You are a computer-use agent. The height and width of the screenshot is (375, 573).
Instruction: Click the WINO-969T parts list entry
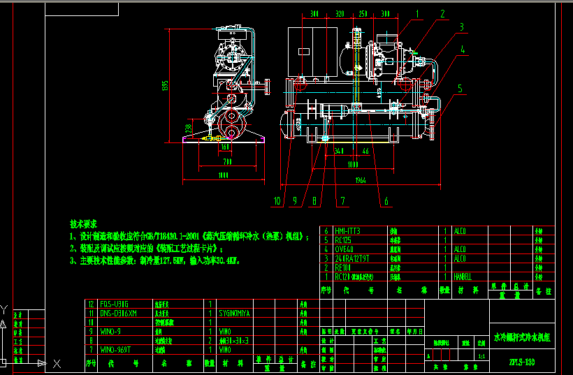point(115,350)
